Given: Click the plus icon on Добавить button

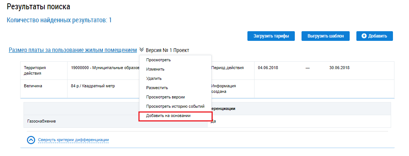Looking at the screenshot, I should pos(364,36).
